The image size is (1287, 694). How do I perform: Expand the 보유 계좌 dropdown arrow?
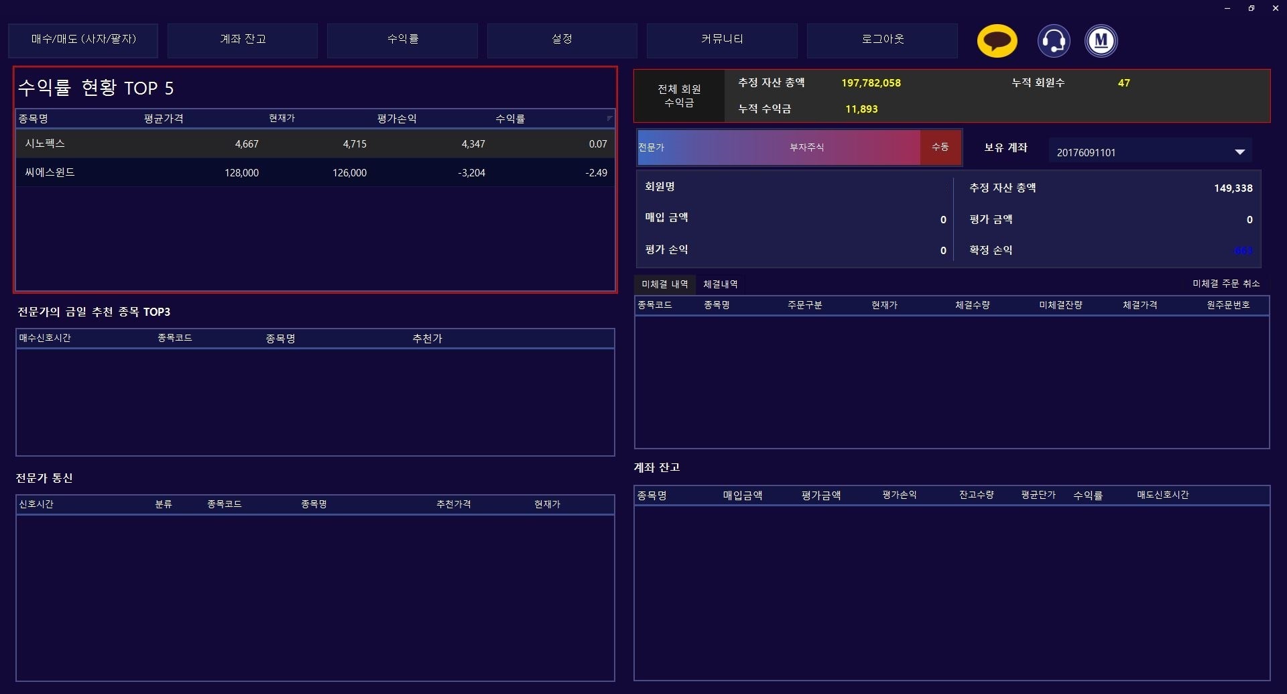tap(1239, 152)
